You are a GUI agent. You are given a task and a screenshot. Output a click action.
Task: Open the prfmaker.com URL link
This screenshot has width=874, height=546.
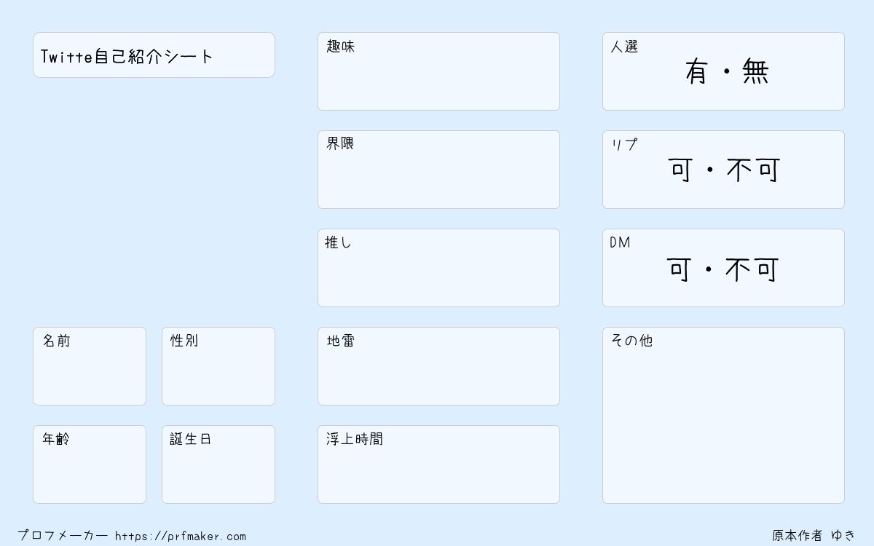(x=181, y=537)
